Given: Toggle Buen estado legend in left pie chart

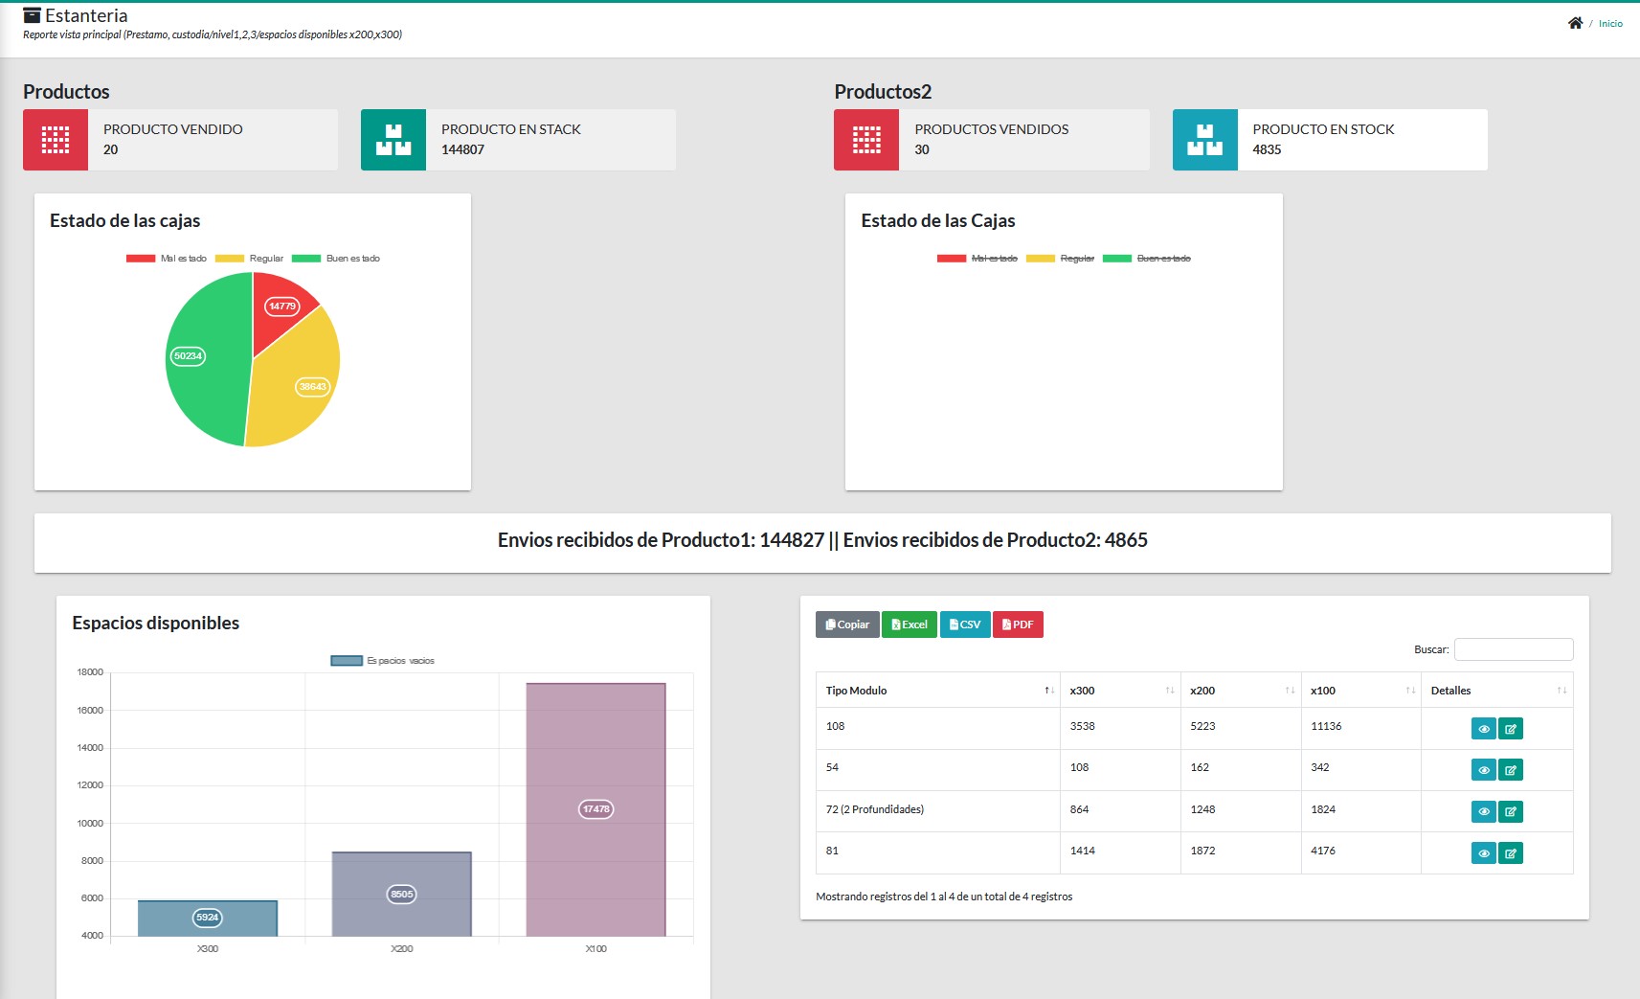Looking at the screenshot, I should 336,259.
